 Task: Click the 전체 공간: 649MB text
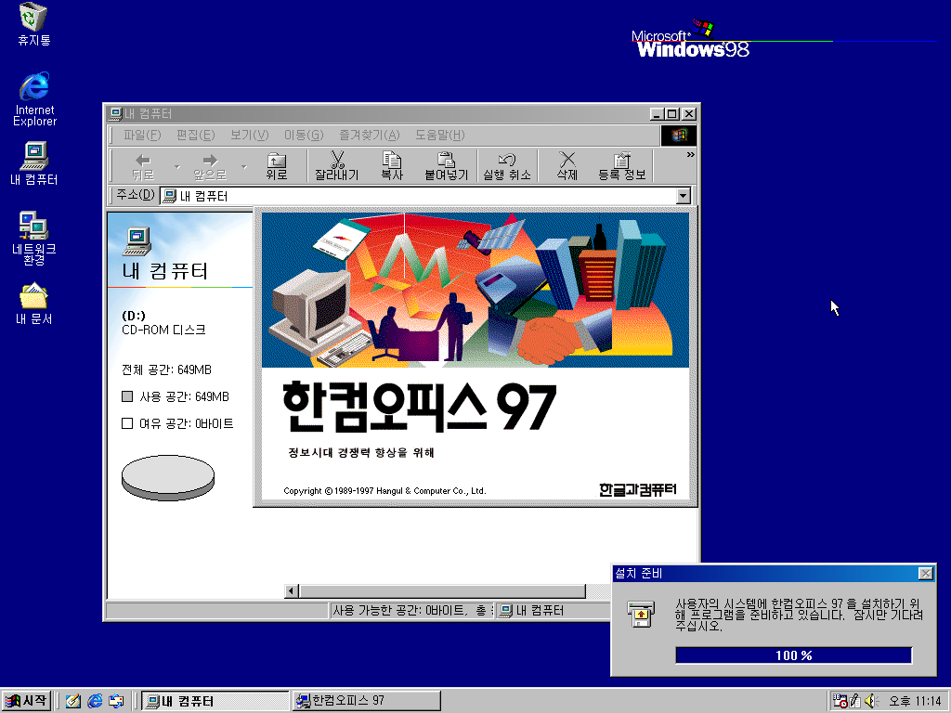pyautogui.click(x=167, y=369)
